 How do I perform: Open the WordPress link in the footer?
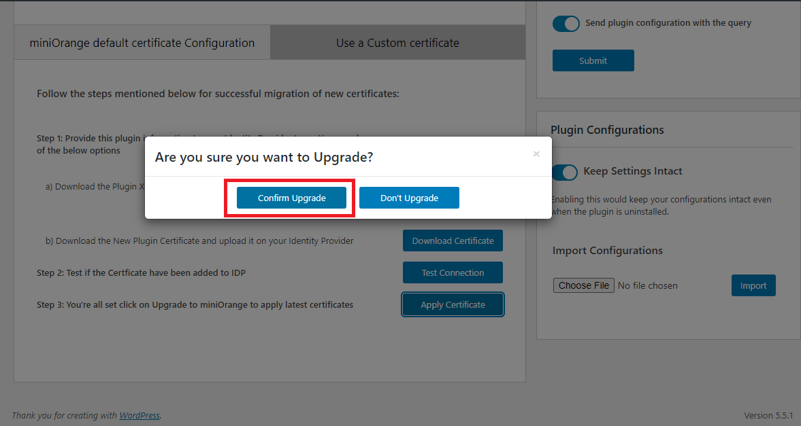click(140, 415)
